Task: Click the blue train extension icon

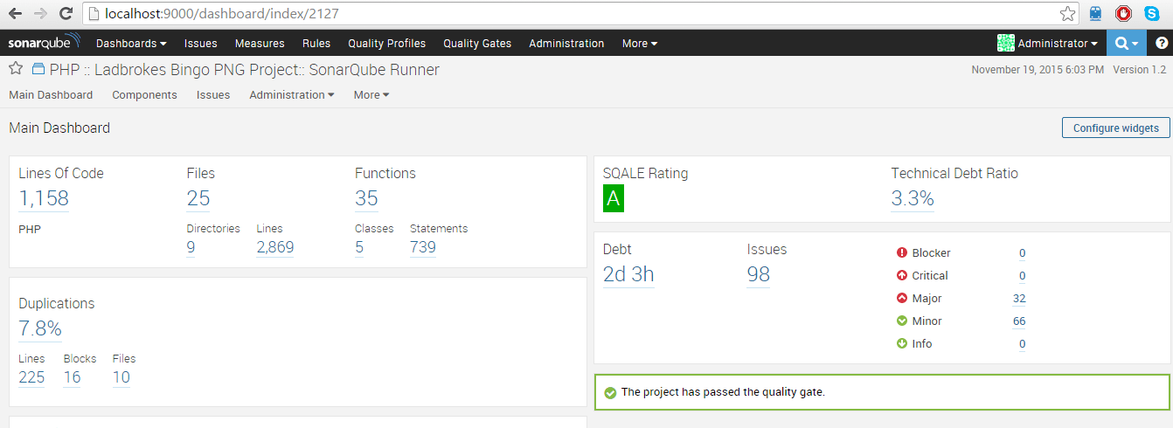Action: (1096, 14)
